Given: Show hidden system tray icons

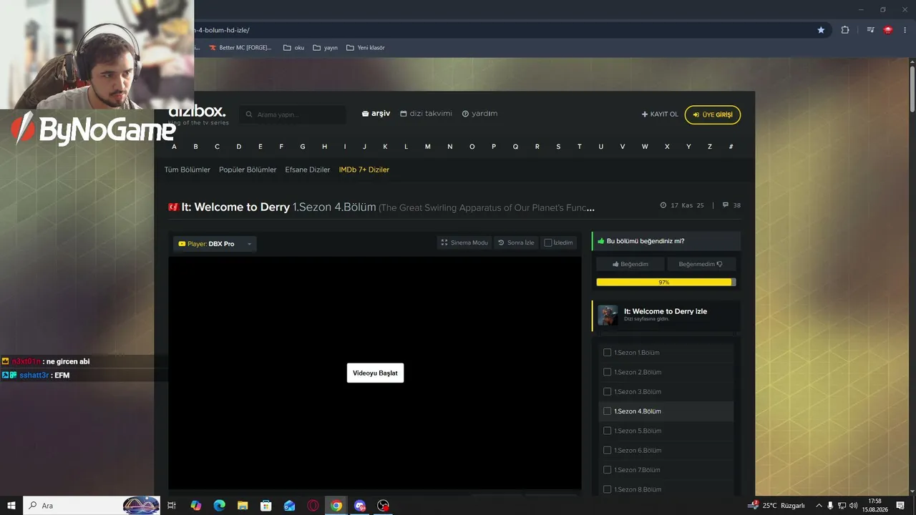Looking at the screenshot, I should 819,506.
